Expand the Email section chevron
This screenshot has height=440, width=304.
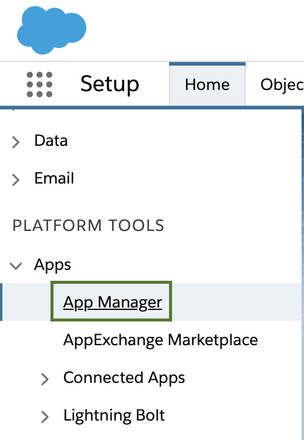[x=16, y=180]
